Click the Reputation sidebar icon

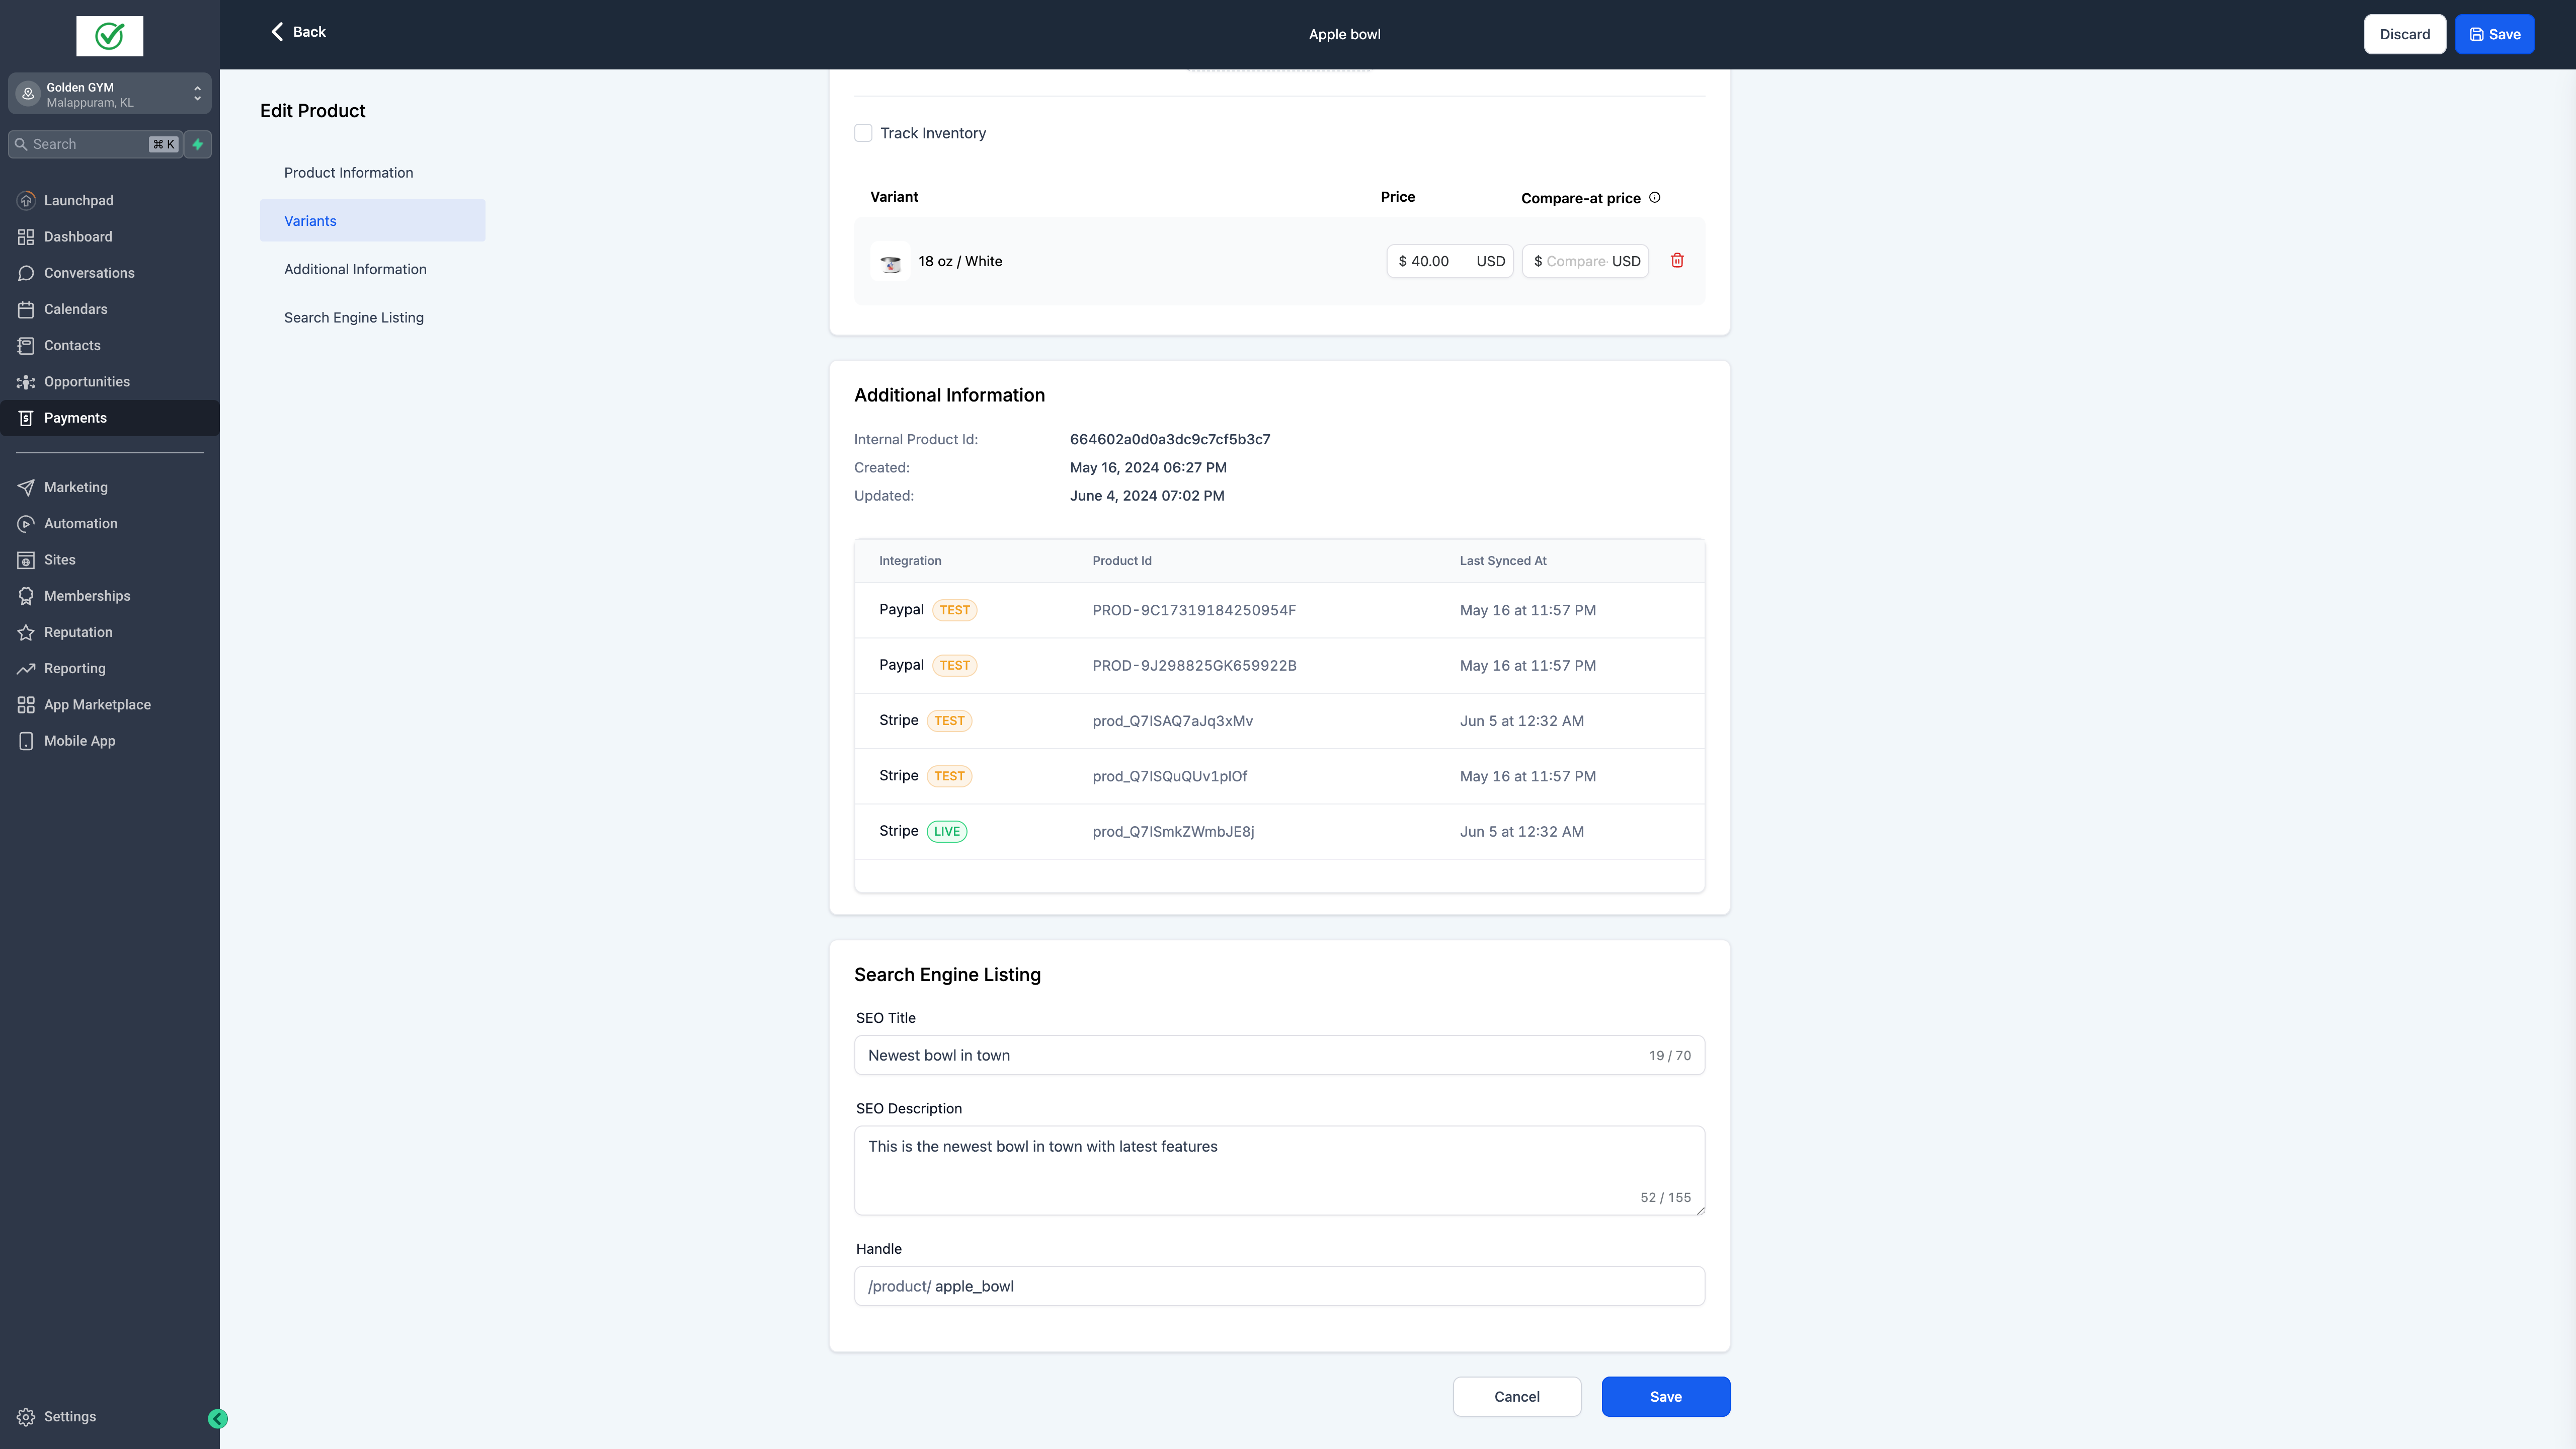click(x=27, y=631)
